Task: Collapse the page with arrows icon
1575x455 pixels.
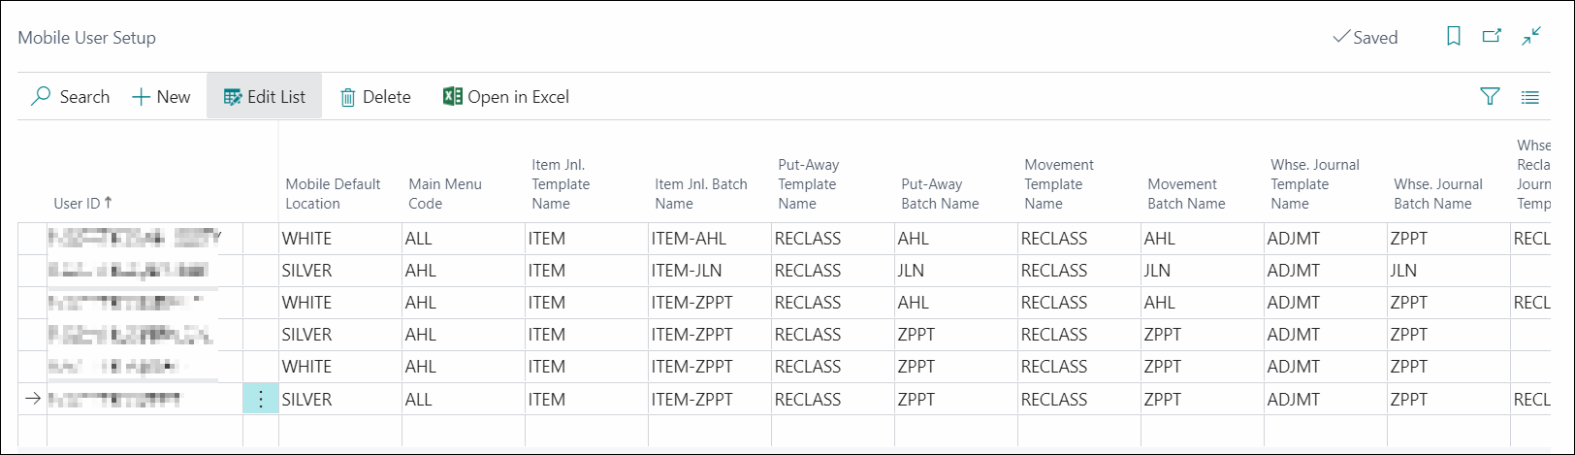Action: [x=1531, y=37]
